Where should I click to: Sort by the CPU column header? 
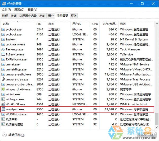click(95, 24)
